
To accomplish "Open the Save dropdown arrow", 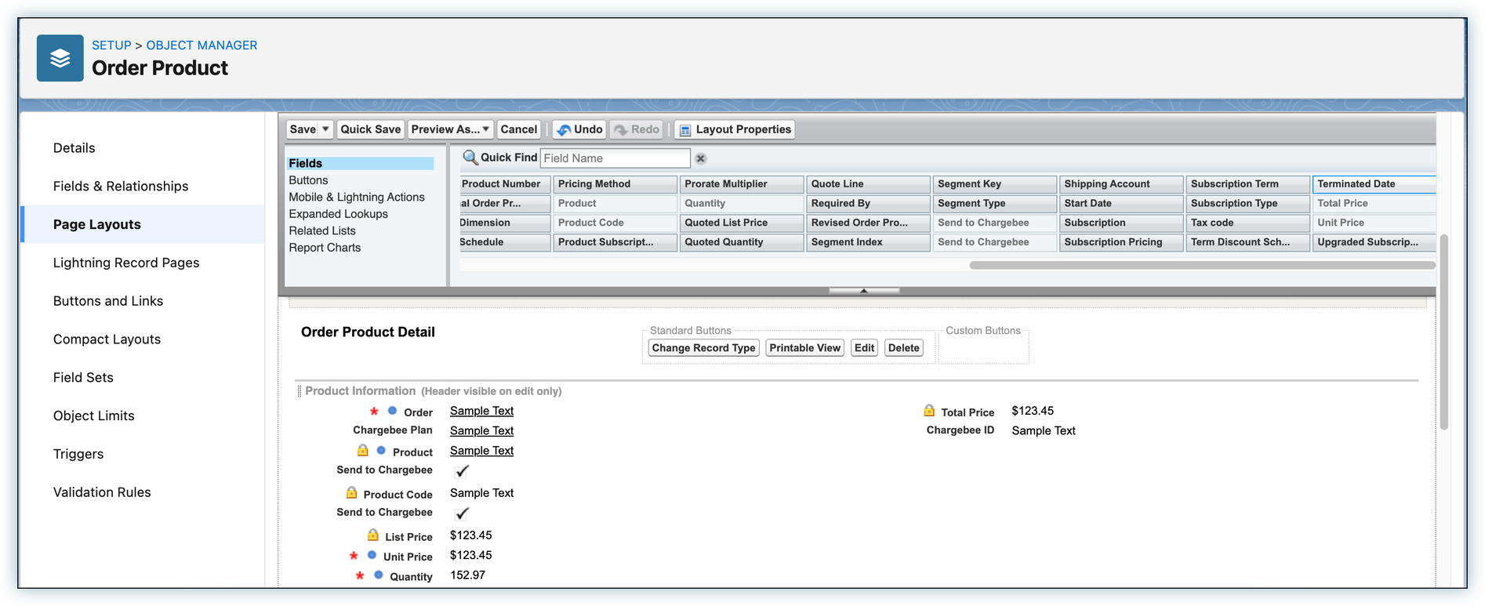I will pyautogui.click(x=325, y=129).
